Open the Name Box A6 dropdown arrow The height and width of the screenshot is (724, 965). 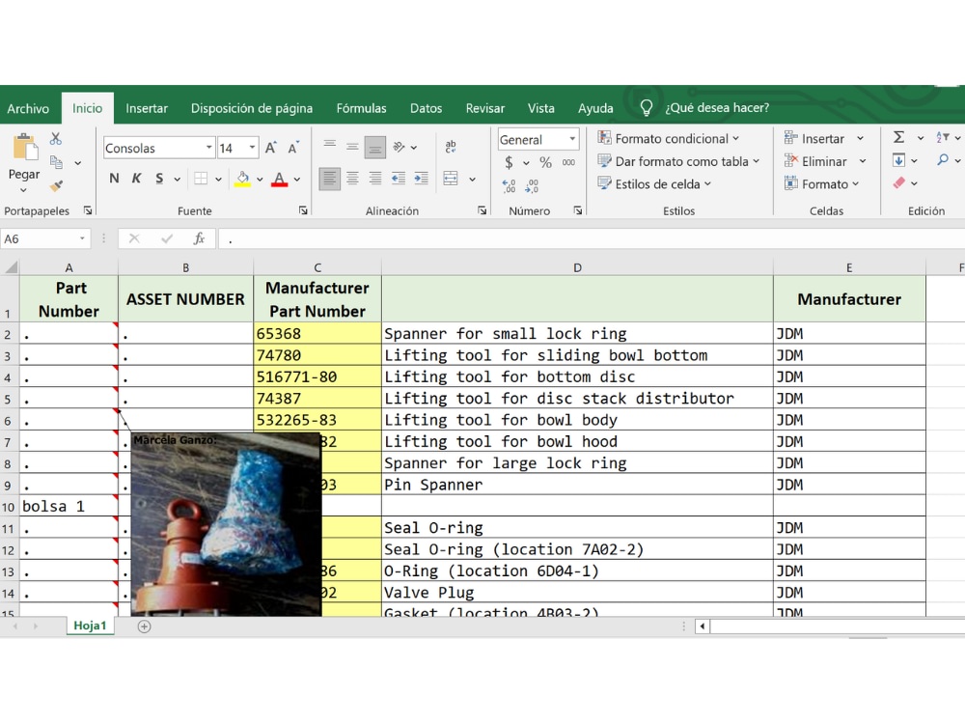82,238
